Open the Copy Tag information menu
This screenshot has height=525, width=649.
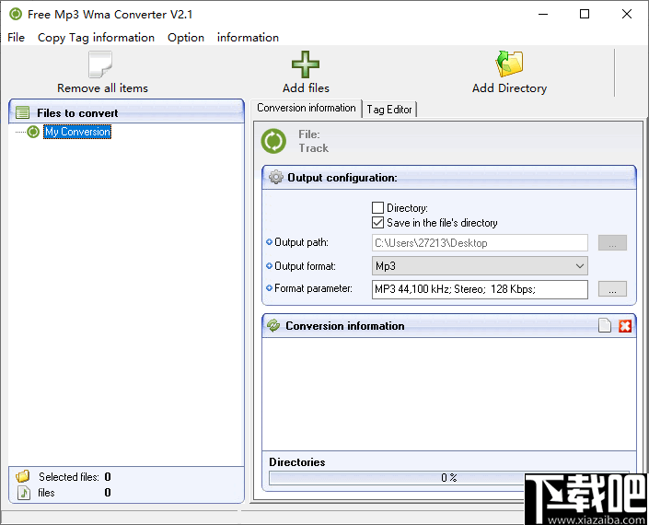pyautogui.click(x=96, y=37)
